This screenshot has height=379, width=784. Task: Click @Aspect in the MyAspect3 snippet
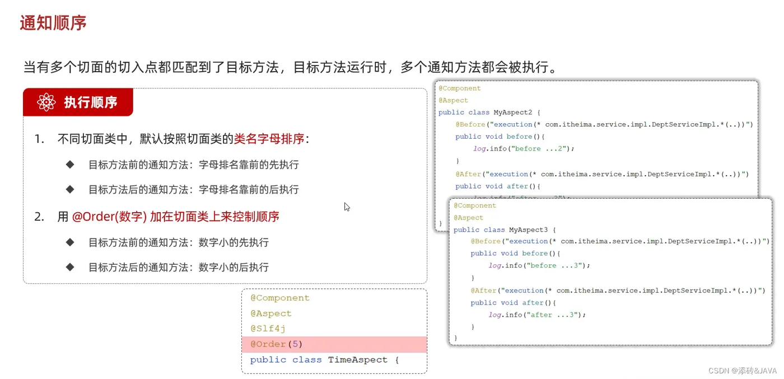click(469, 218)
